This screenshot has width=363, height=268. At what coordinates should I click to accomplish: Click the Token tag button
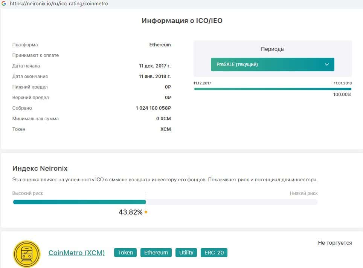[125, 253]
